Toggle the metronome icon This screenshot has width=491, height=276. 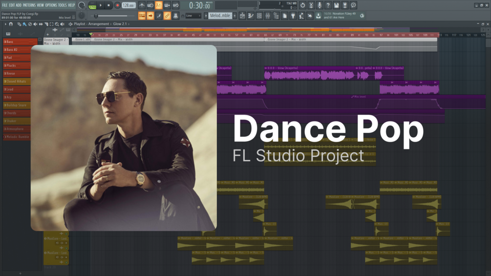click(142, 5)
